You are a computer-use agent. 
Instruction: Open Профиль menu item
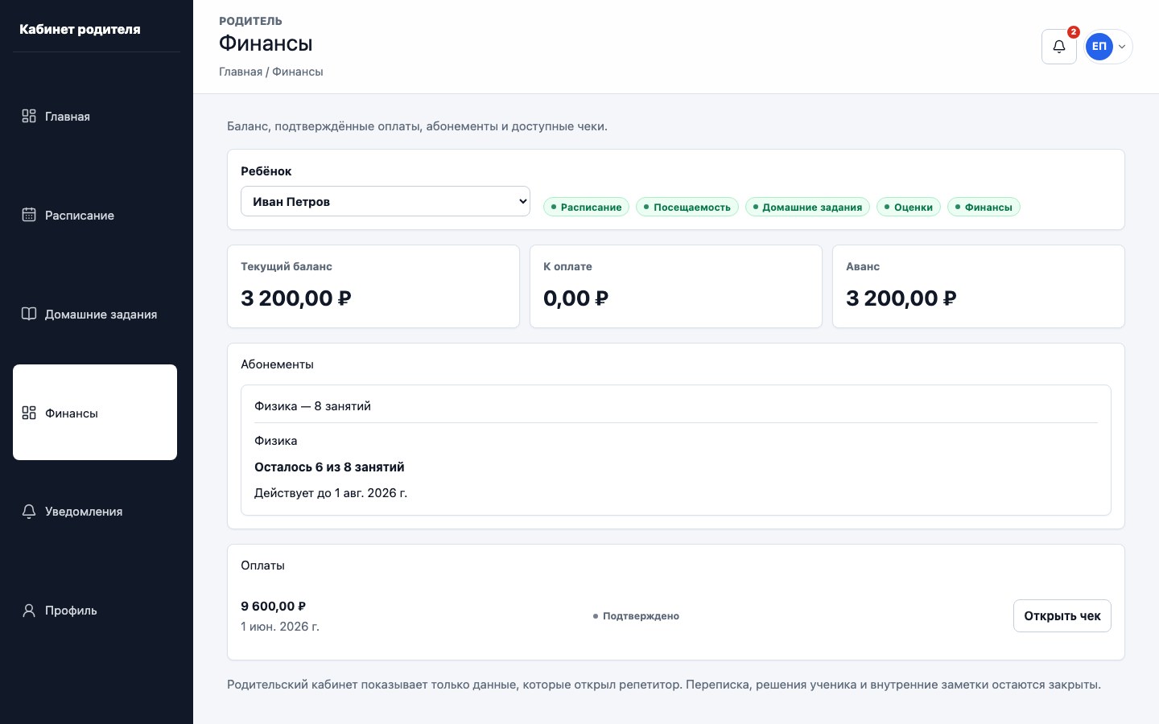point(95,611)
